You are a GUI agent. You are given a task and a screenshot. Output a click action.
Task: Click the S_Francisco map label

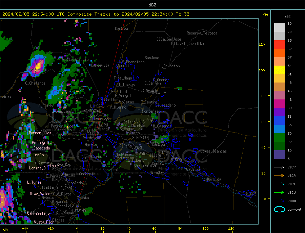tap(133, 62)
